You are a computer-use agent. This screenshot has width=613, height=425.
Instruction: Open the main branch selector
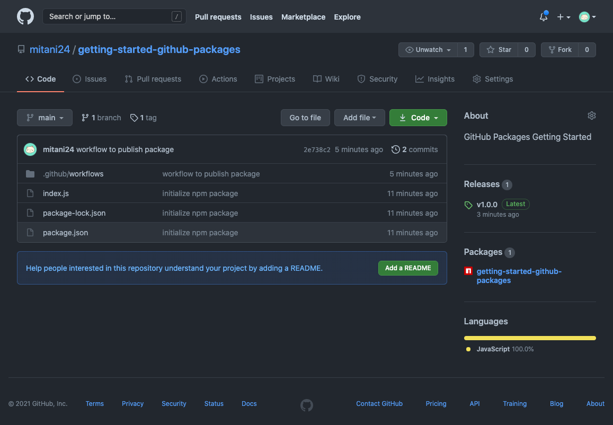(45, 118)
